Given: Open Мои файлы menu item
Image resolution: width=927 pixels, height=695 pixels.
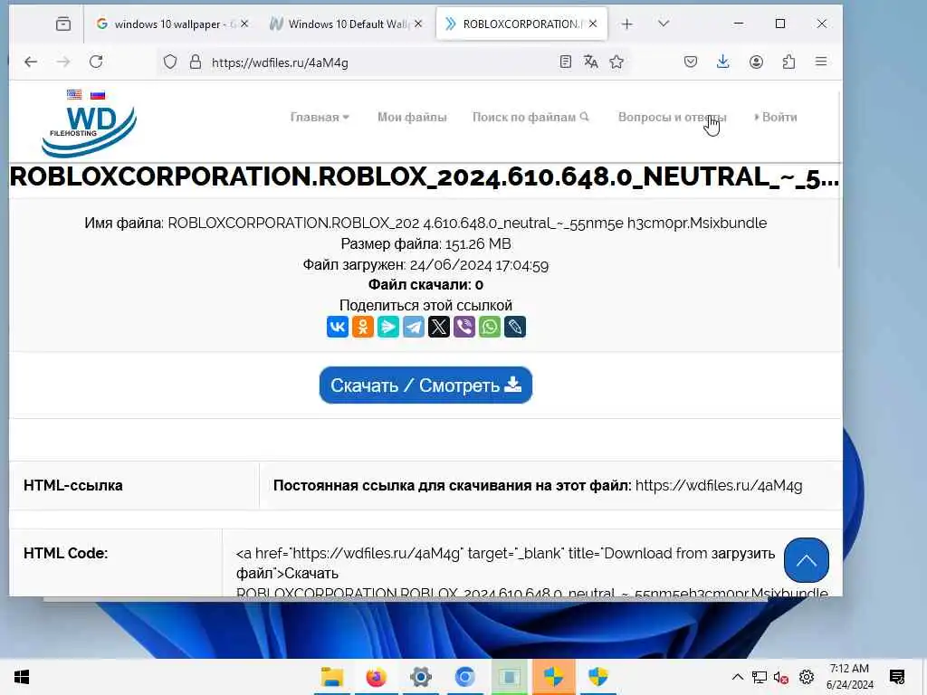Looking at the screenshot, I should point(412,117).
